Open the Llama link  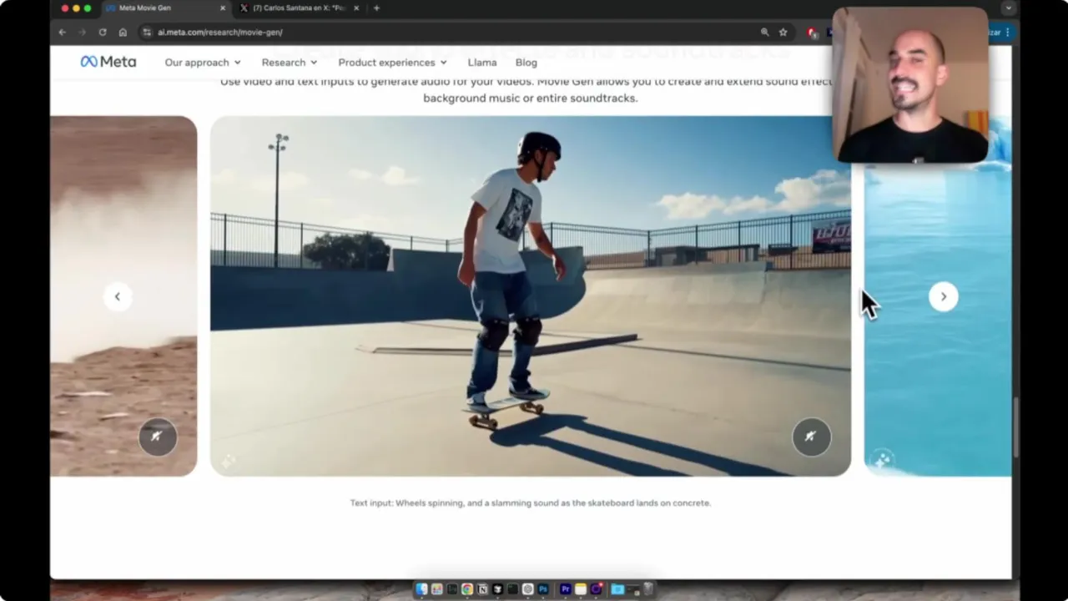tap(482, 63)
